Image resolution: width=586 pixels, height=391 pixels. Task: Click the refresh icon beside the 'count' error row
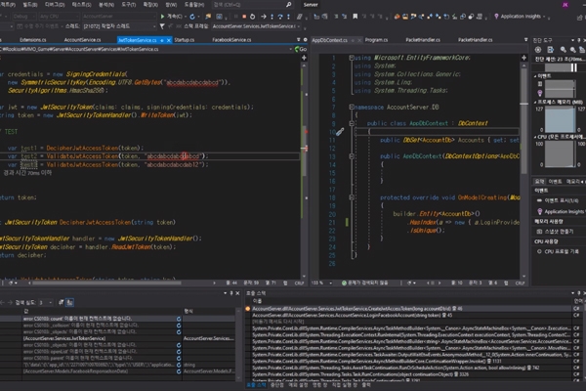point(179,319)
